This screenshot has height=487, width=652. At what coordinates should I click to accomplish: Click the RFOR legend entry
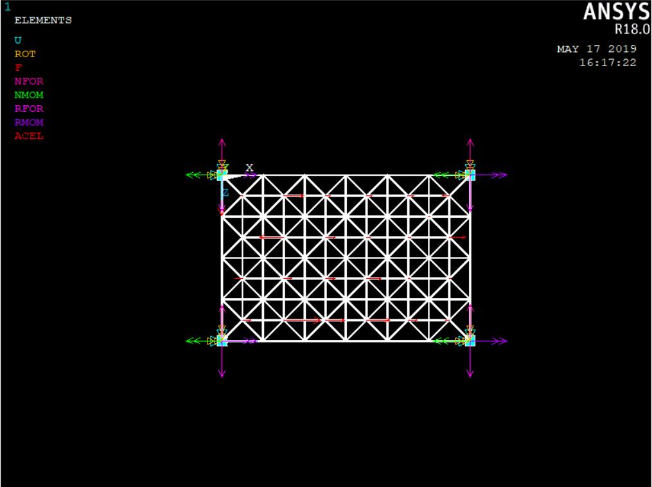tap(29, 109)
